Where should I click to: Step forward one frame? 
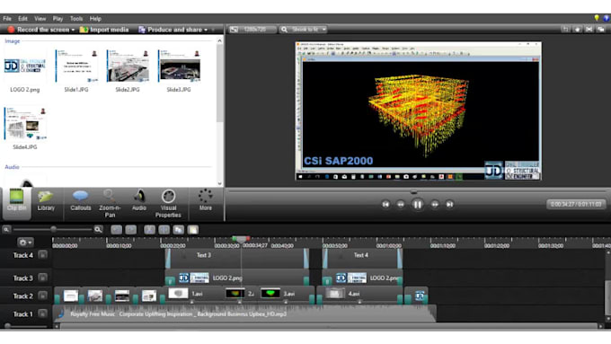point(435,204)
